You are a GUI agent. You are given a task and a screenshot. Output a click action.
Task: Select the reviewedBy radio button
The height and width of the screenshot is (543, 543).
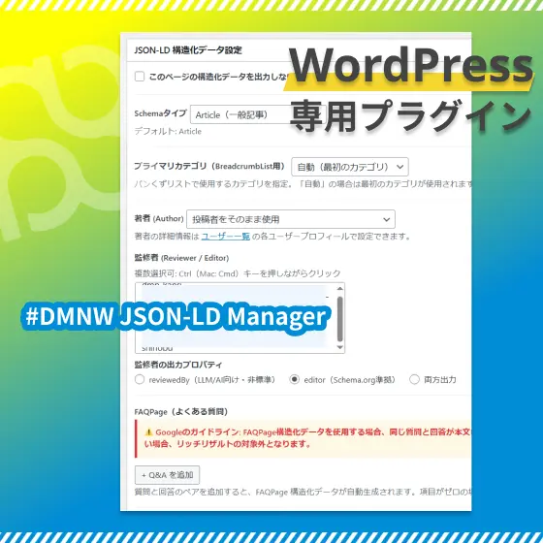(140, 379)
